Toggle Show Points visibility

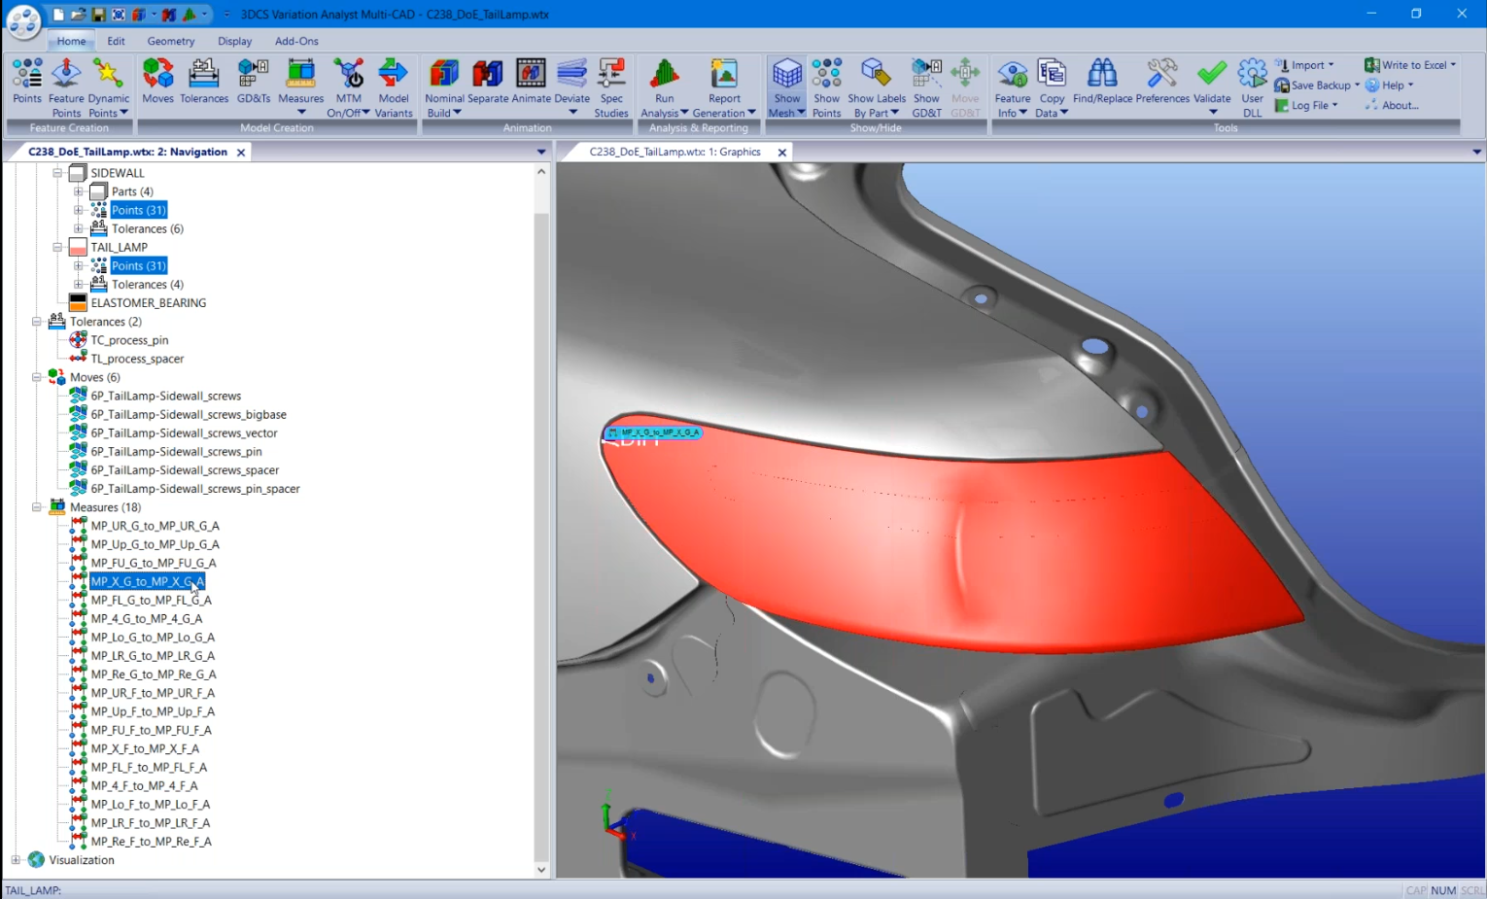coord(826,85)
